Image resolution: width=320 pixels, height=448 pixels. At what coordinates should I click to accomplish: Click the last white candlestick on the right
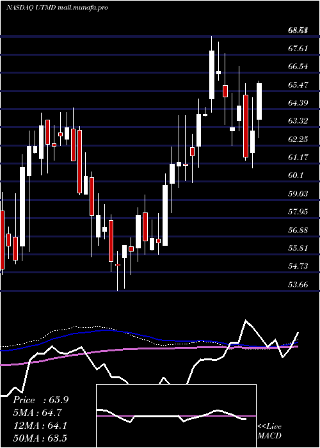259,101
